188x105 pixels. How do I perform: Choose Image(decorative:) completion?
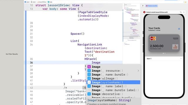[x=113, y=94]
